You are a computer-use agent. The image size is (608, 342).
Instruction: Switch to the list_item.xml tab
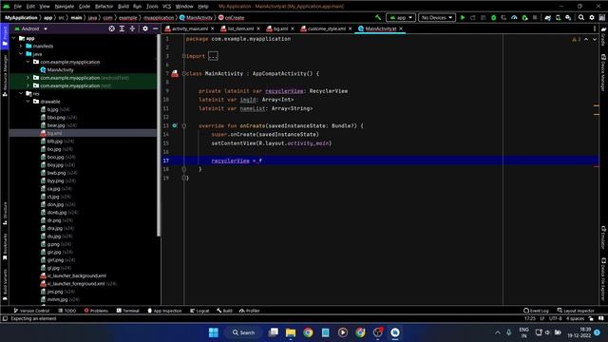point(240,28)
